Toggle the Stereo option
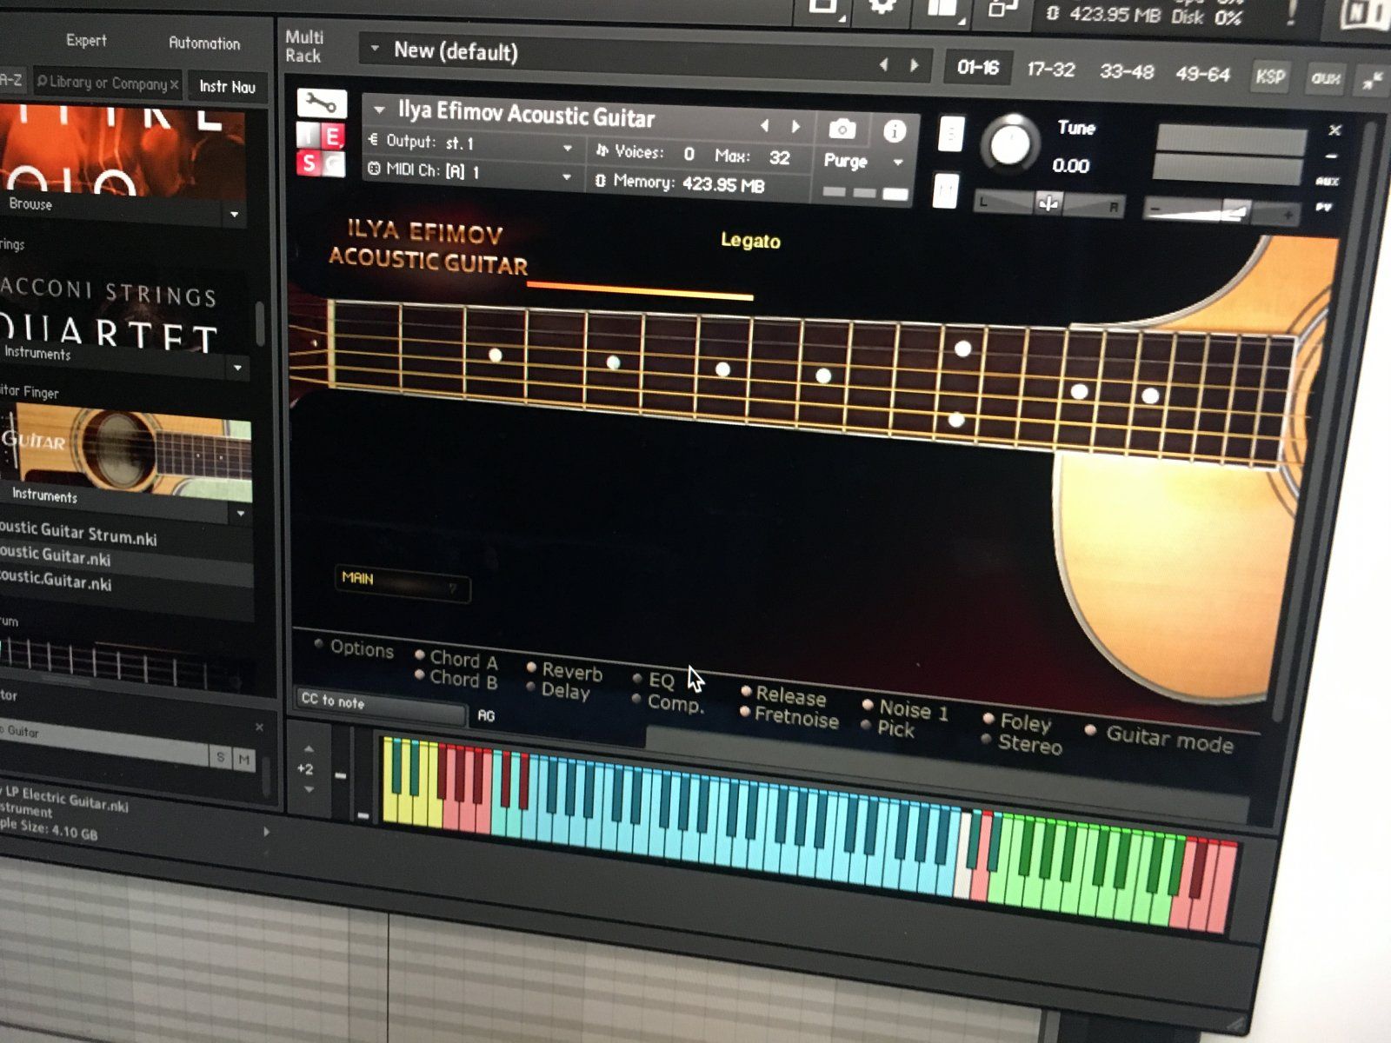Viewport: 1391px width, 1043px height. tap(987, 740)
